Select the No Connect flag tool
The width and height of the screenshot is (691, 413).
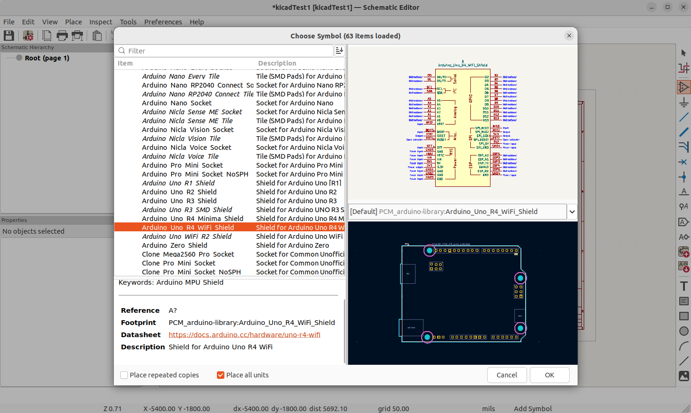click(684, 162)
